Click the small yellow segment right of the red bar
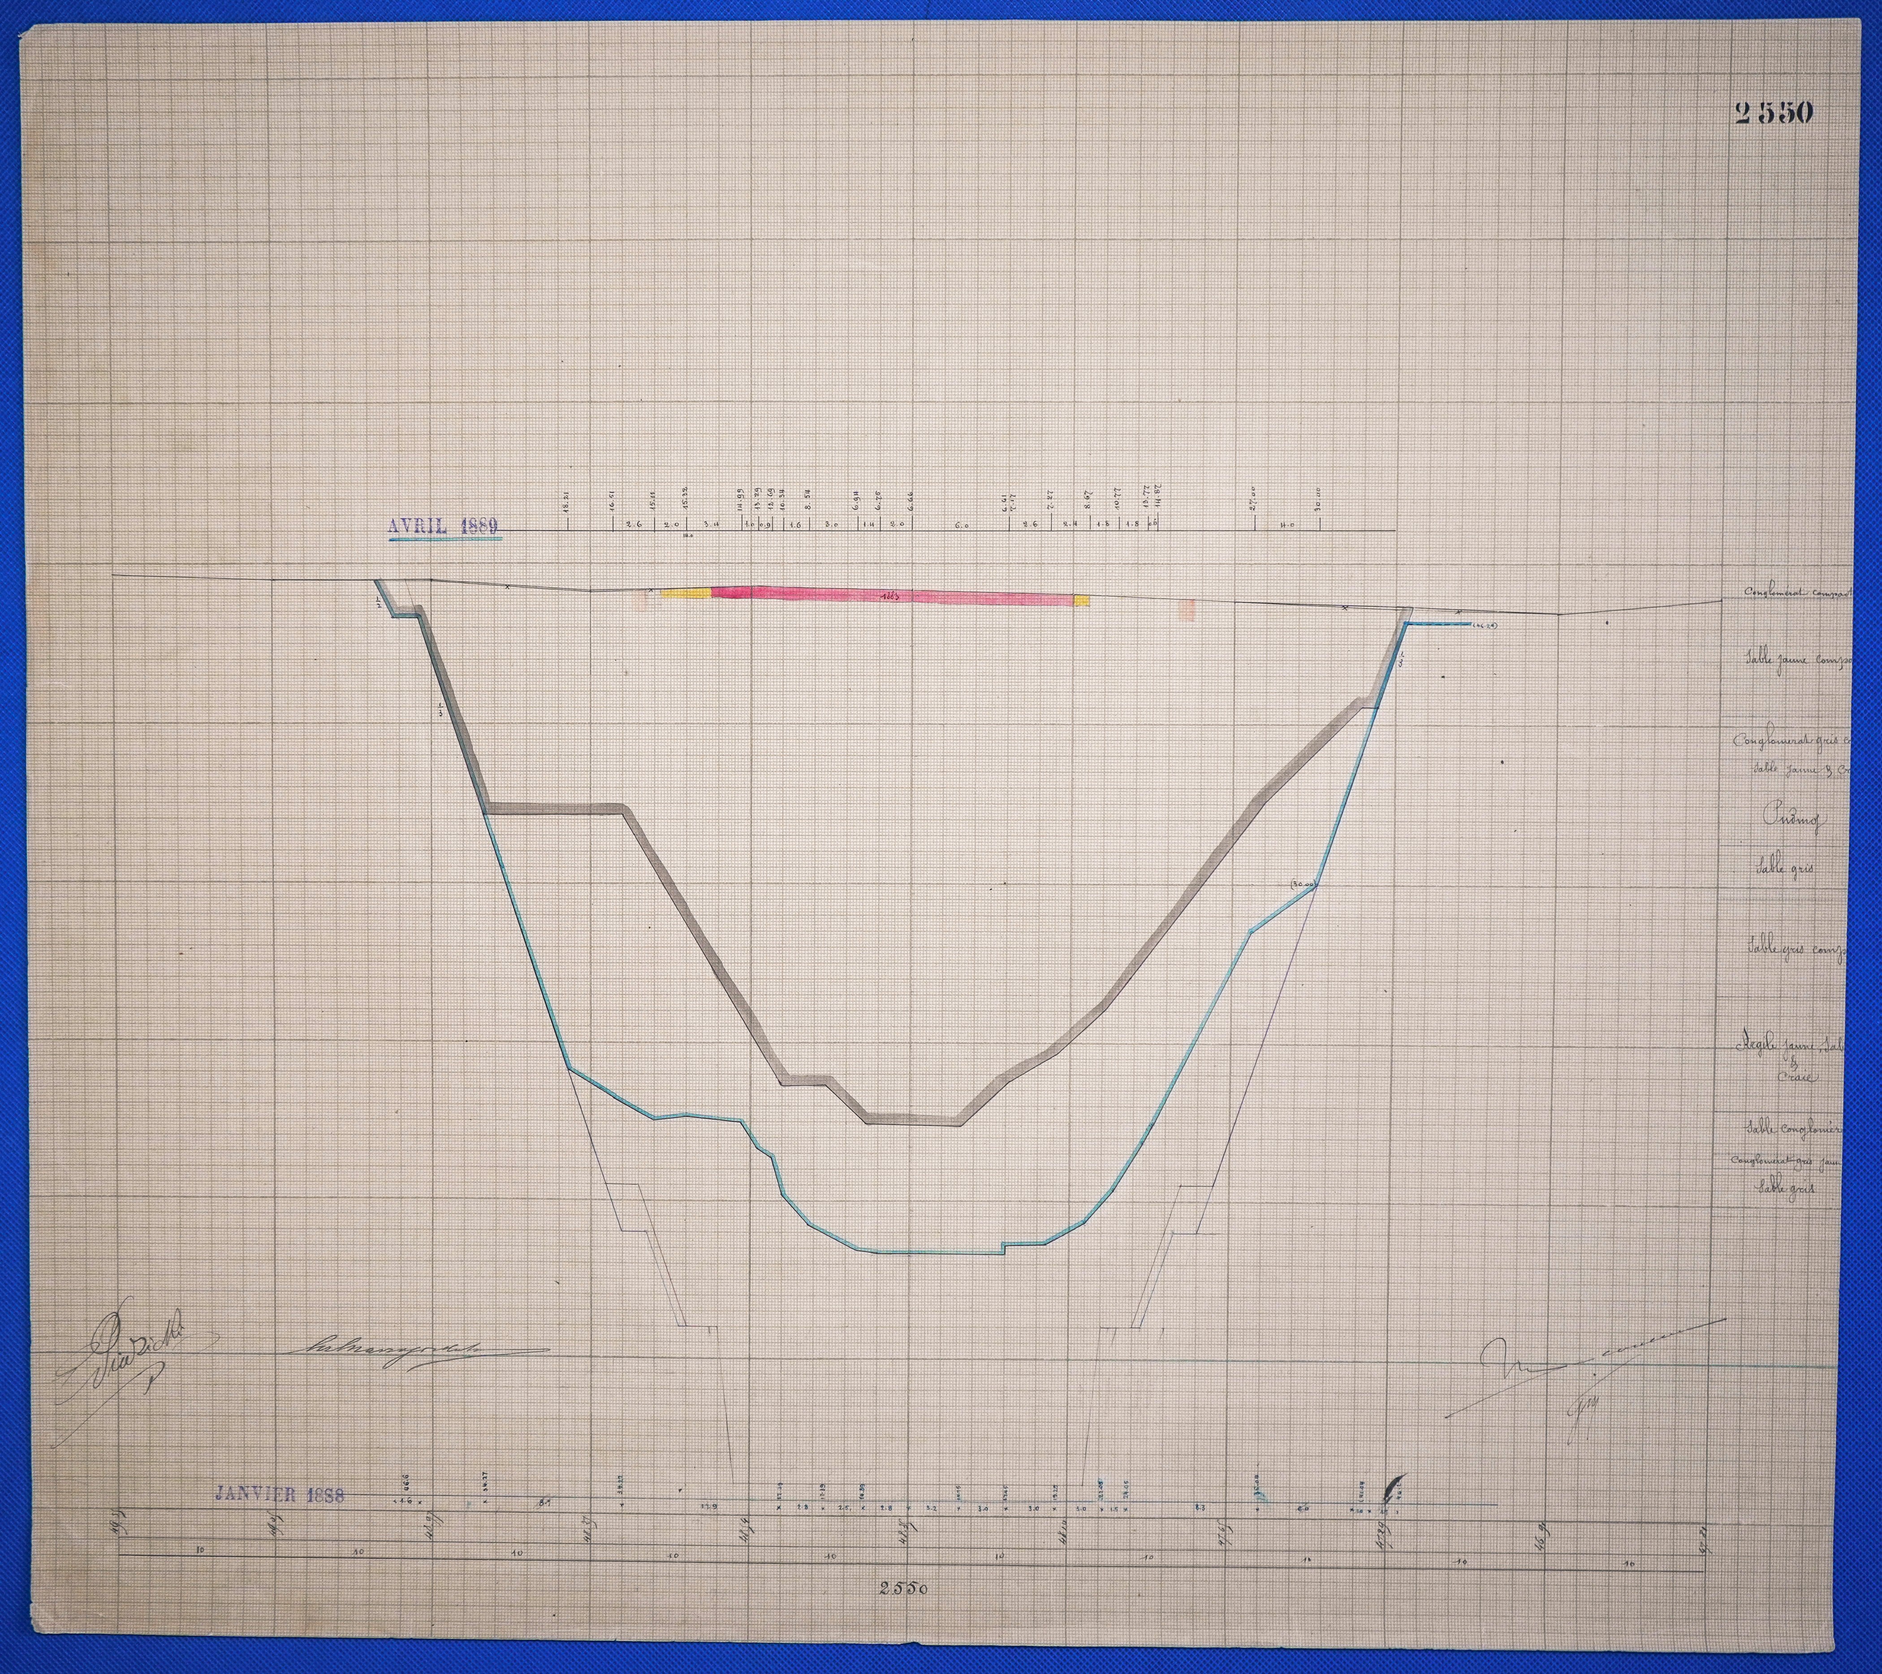Viewport: 1882px width, 1674px height. click(x=1082, y=601)
